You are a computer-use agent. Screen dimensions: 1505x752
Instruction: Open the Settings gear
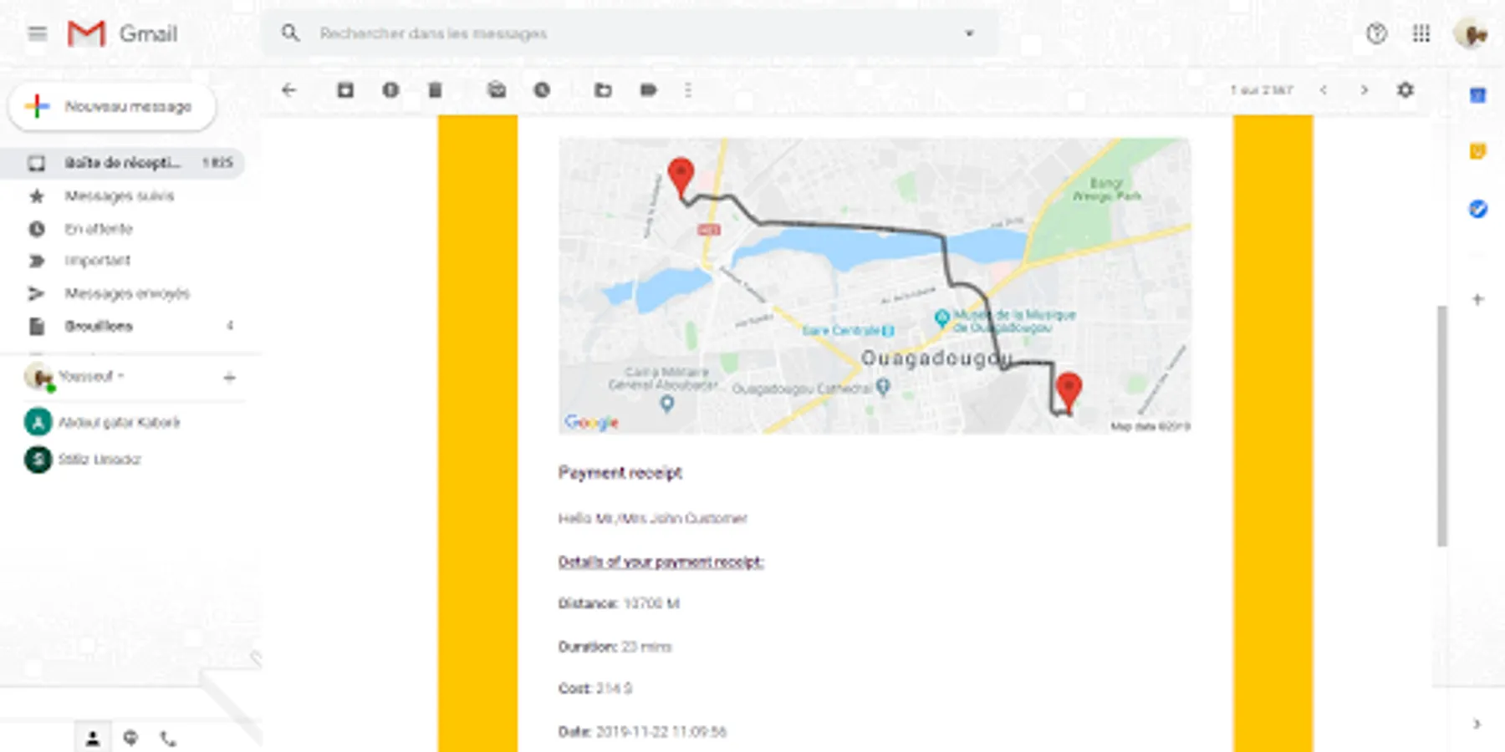1406,90
